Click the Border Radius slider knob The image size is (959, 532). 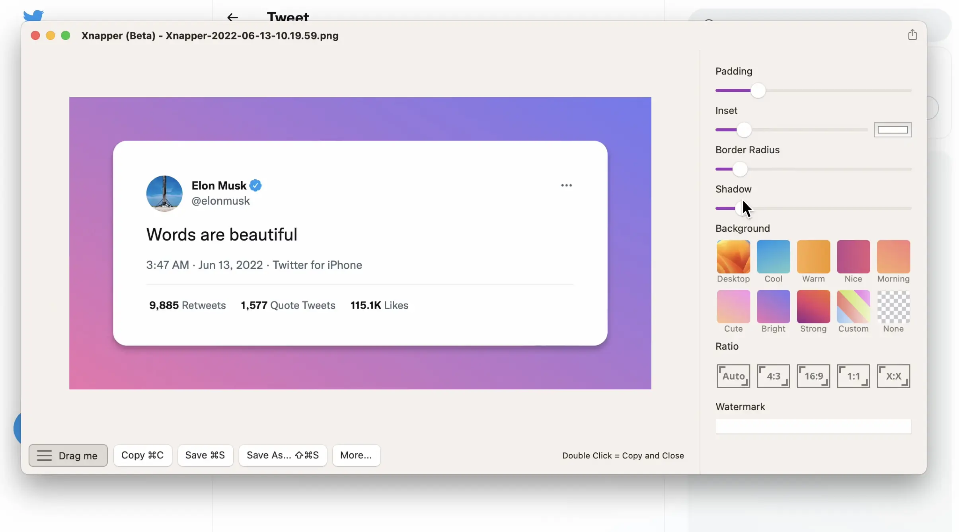(740, 169)
